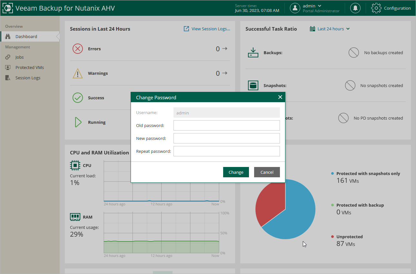
Task: Click the Change button
Action: [236, 172]
